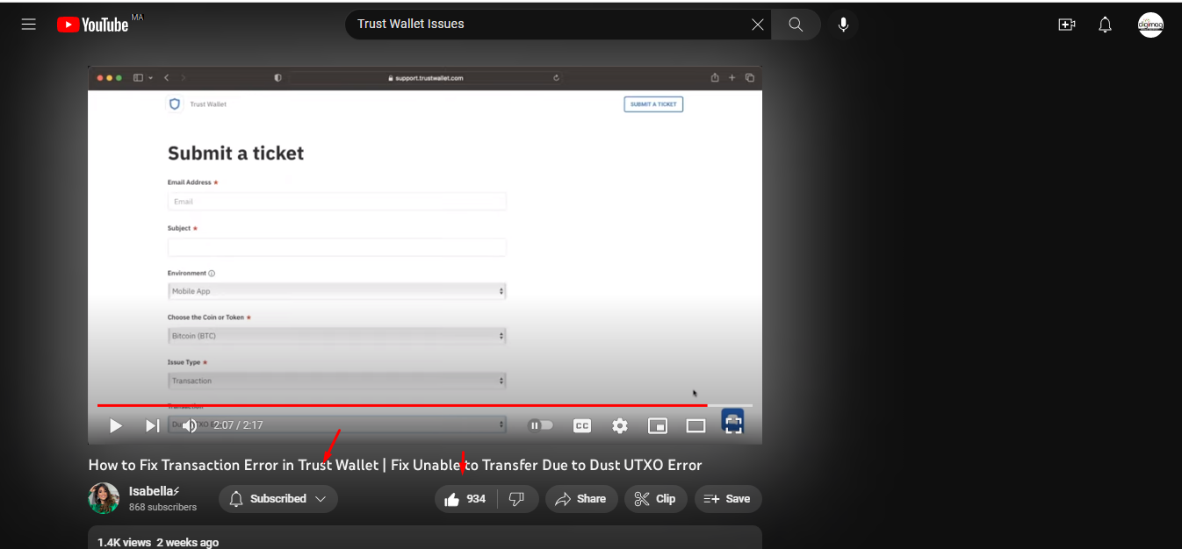Toggle closed captions

581,425
